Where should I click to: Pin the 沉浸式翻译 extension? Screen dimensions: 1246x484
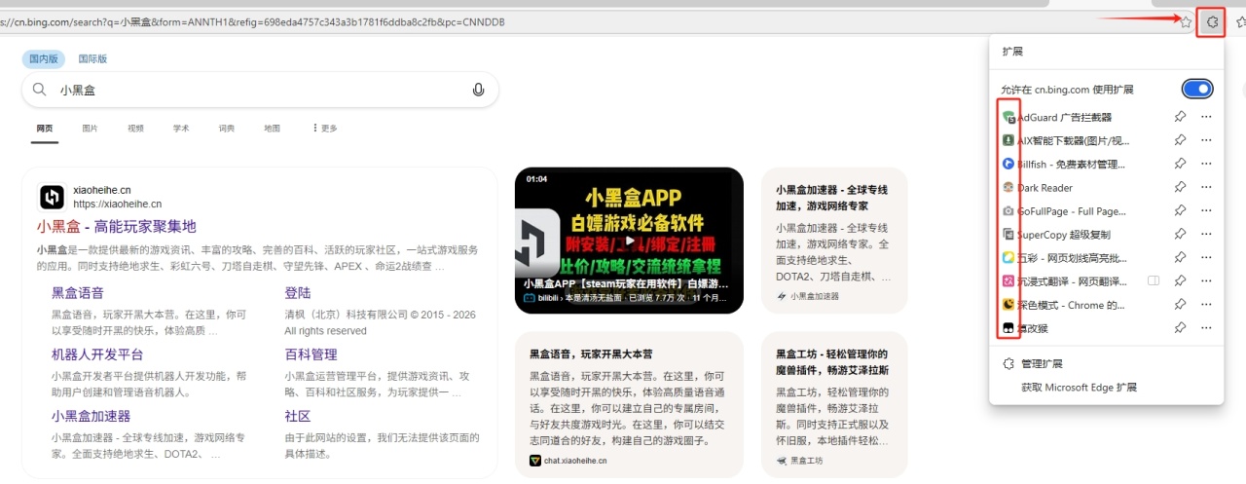1180,280
